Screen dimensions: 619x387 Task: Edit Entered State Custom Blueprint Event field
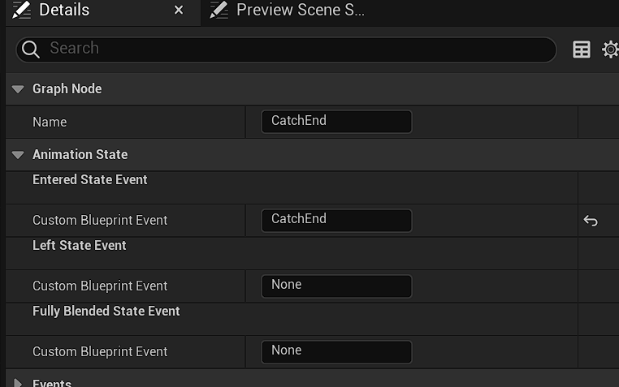[x=337, y=221]
